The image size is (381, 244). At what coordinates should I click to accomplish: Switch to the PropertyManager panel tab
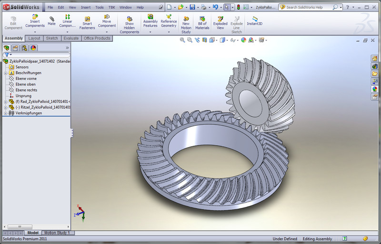tap(15, 48)
